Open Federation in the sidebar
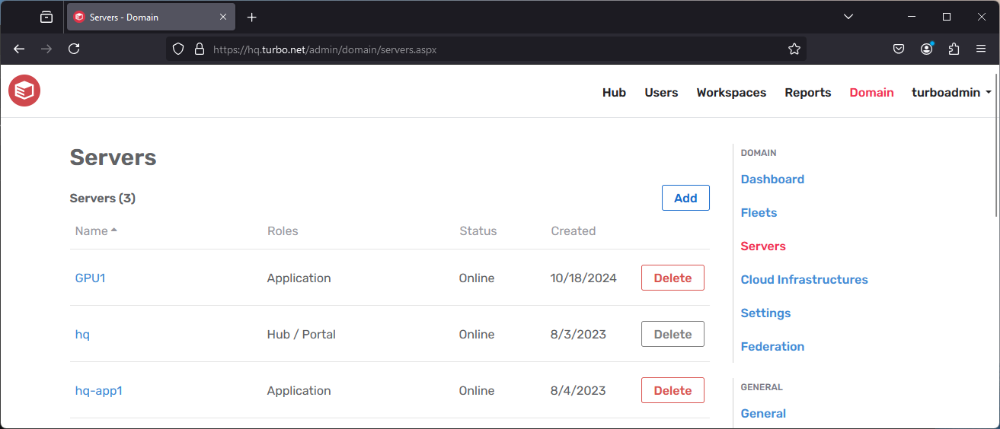Viewport: 1000px width, 429px height. click(772, 347)
